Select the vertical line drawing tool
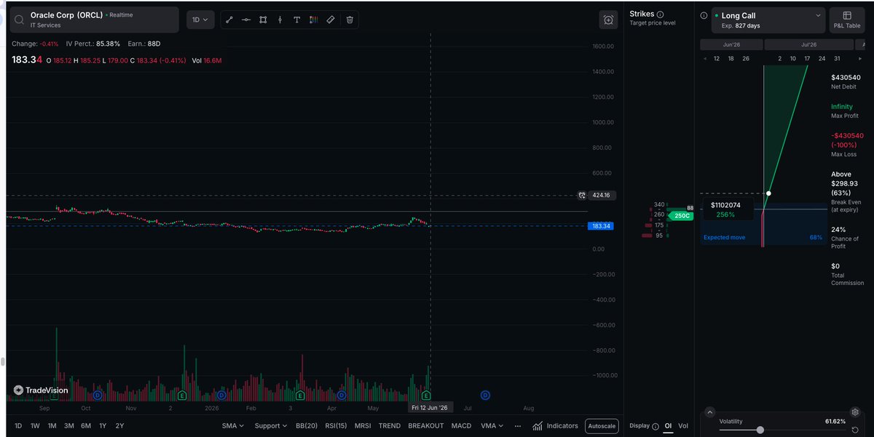This screenshot has width=874, height=437. 280,20
